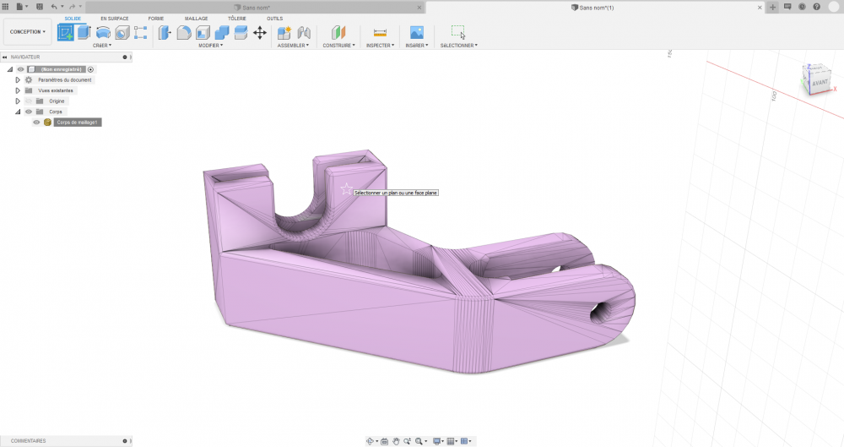The height and width of the screenshot is (447, 844).
Task: Click the Save icon in top bar
Action: coord(39,7)
